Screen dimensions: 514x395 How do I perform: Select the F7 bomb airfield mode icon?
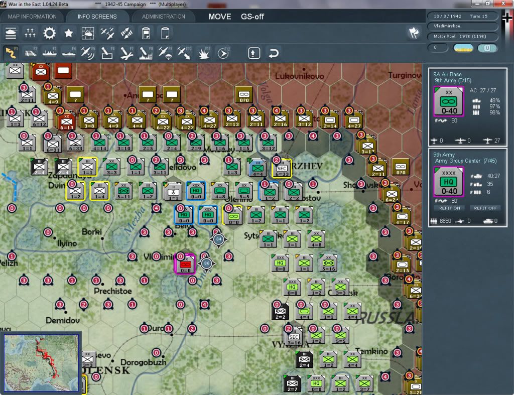(126, 53)
